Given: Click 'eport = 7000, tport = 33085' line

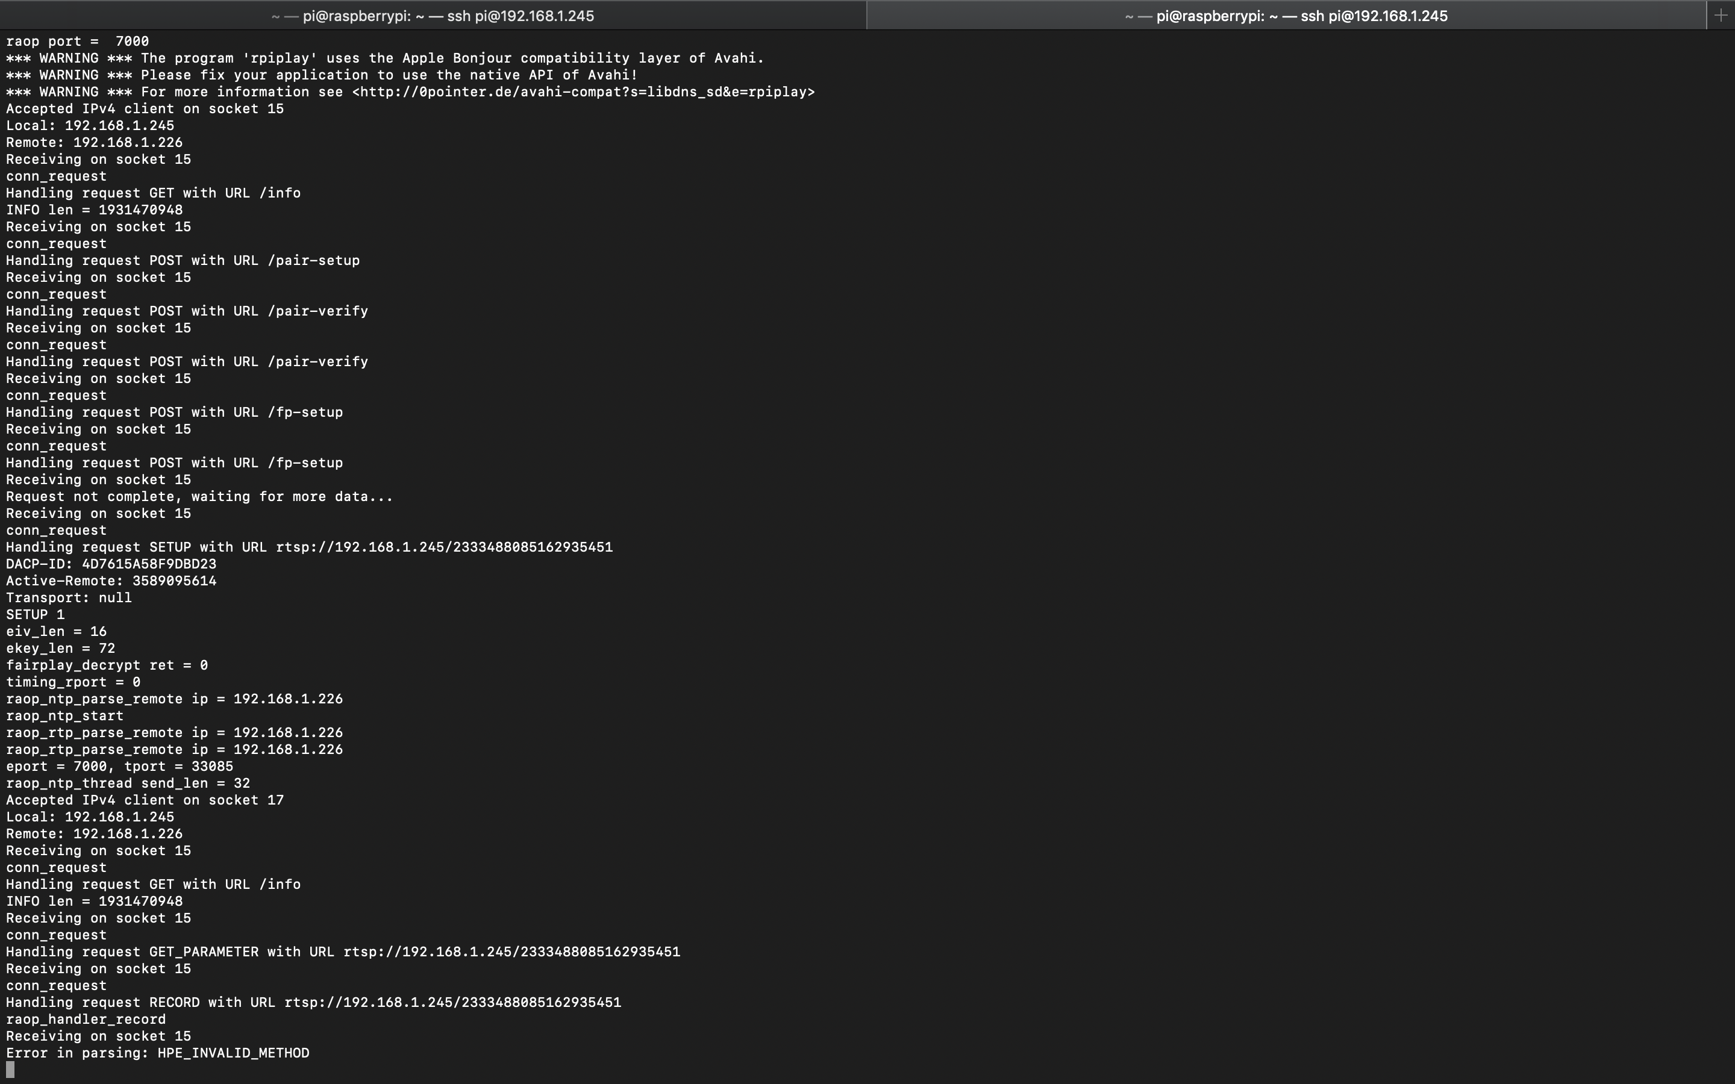Looking at the screenshot, I should click(120, 767).
